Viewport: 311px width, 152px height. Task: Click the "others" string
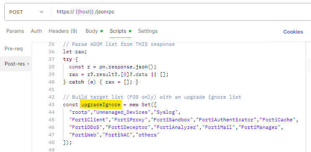coord(148,135)
